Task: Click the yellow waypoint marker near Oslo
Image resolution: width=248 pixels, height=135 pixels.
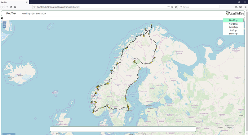Action: (107, 106)
